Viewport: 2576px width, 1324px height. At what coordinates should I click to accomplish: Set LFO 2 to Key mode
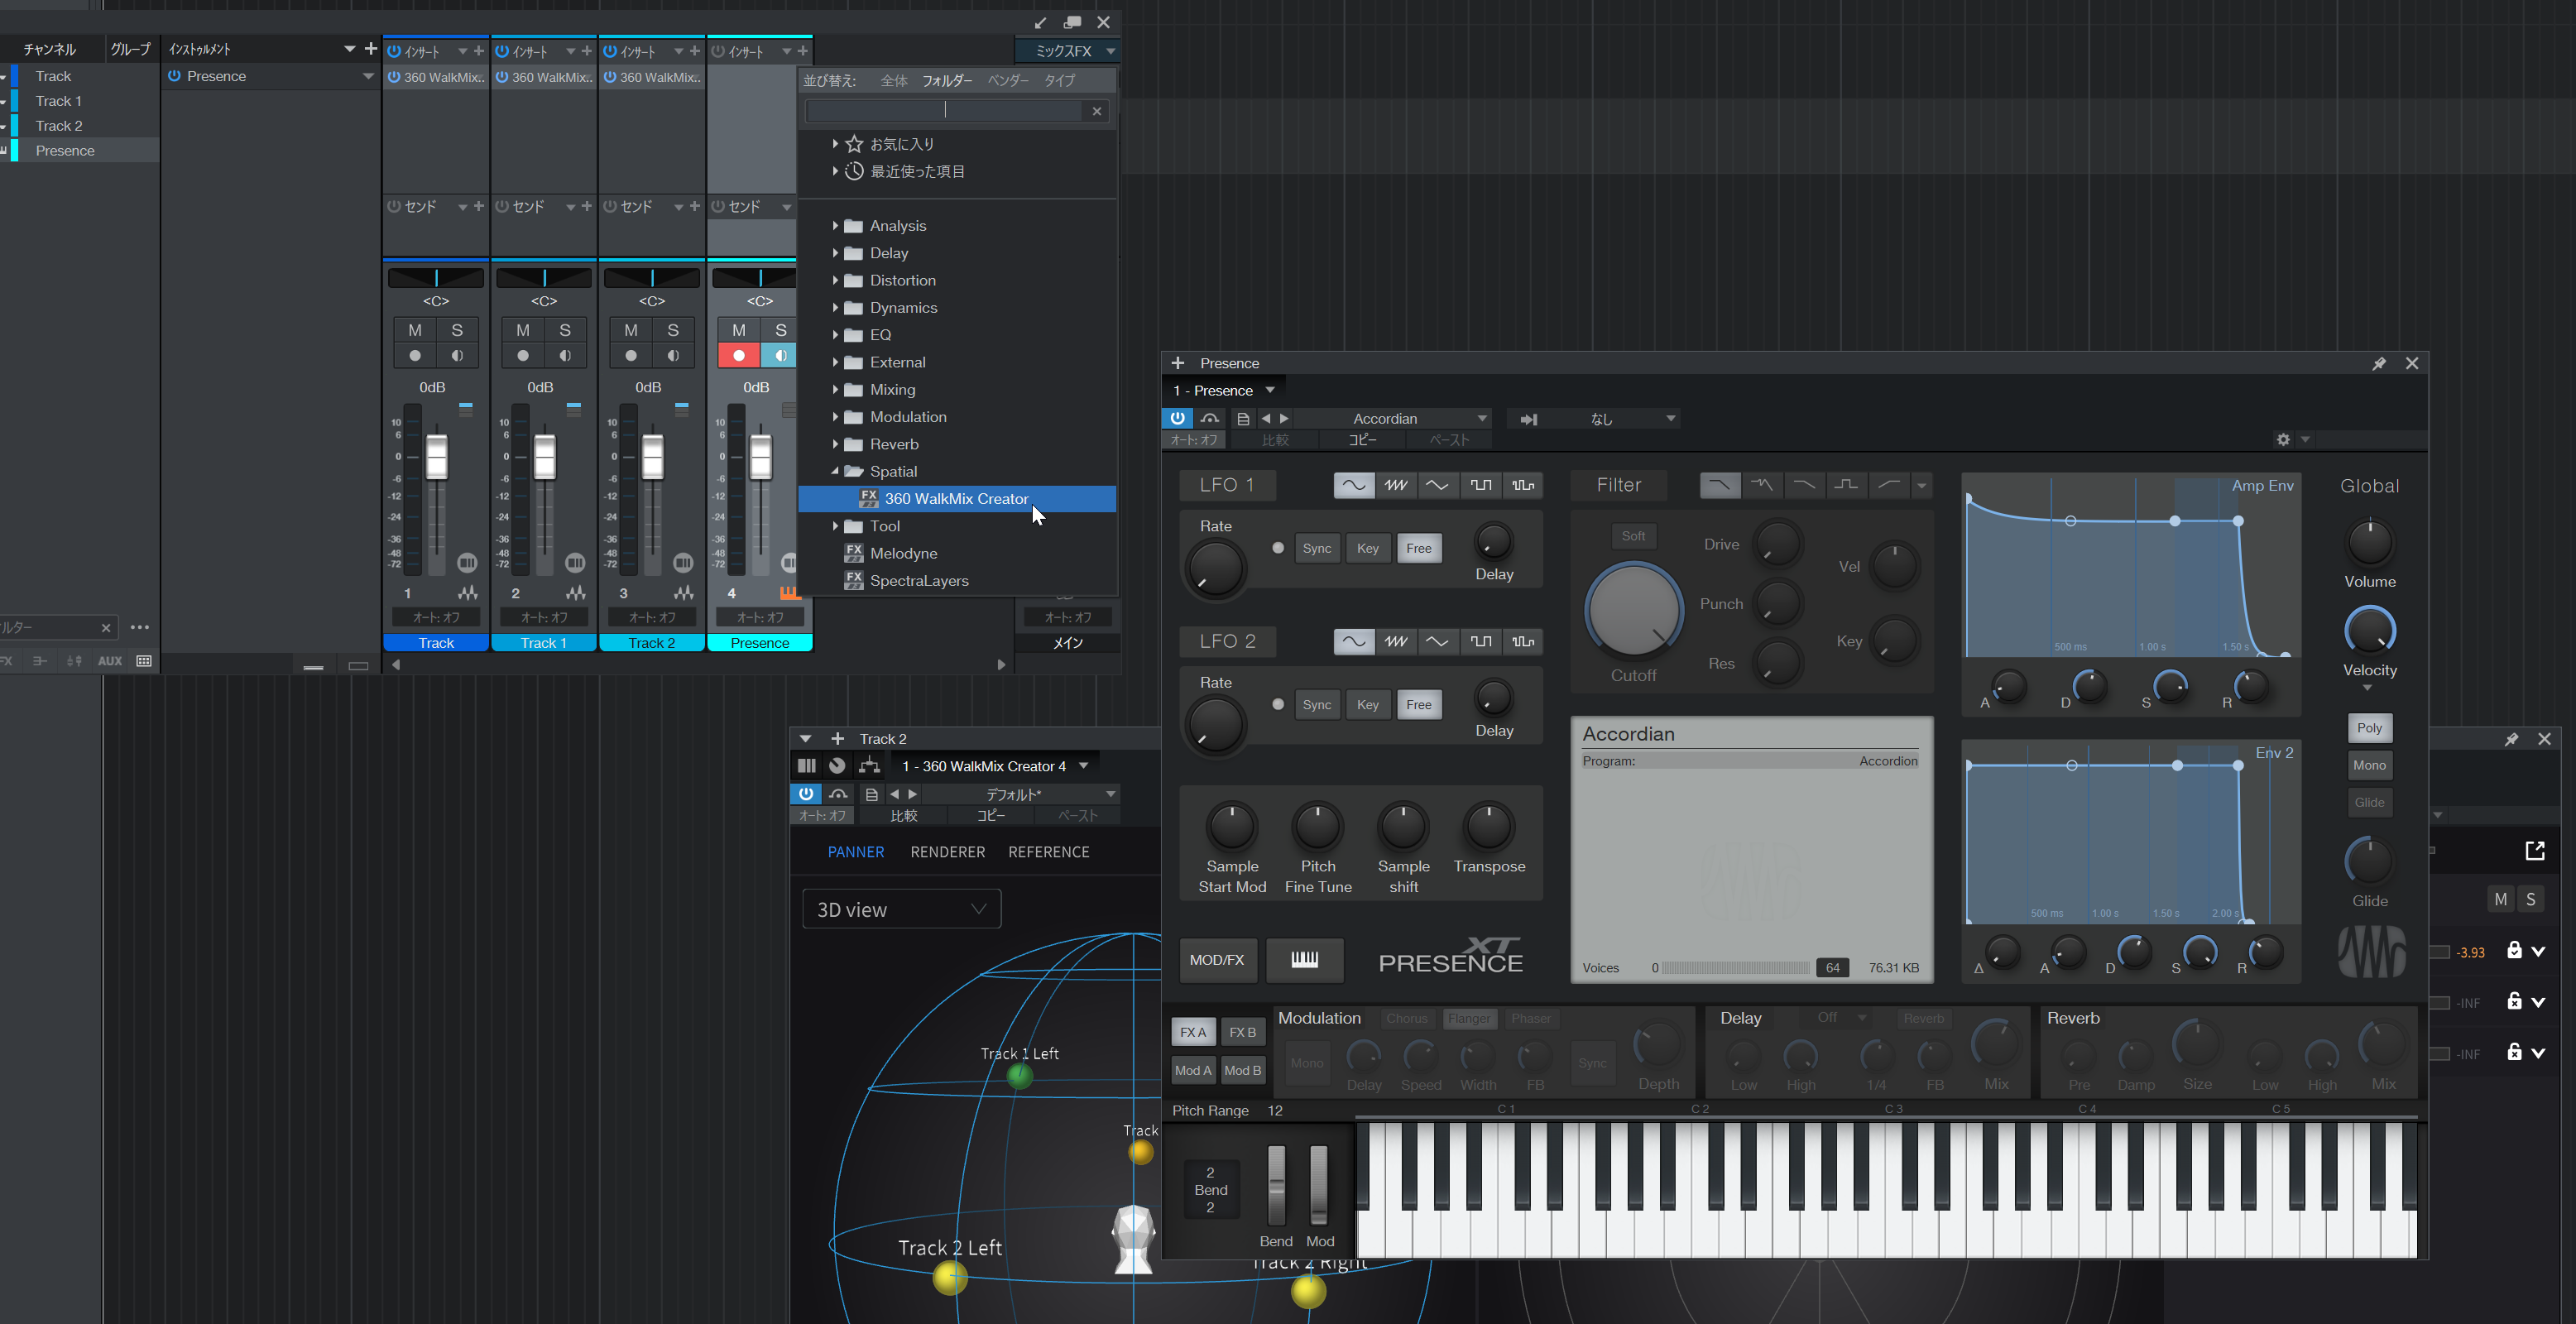tap(1367, 705)
